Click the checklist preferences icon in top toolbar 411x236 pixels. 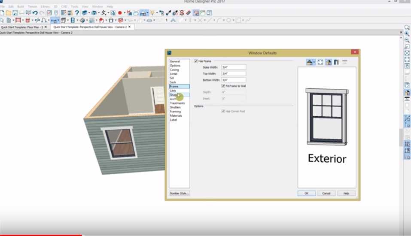pyautogui.click(x=49, y=13)
